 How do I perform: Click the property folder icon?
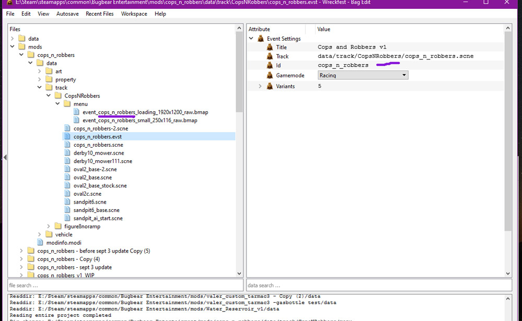click(49, 79)
